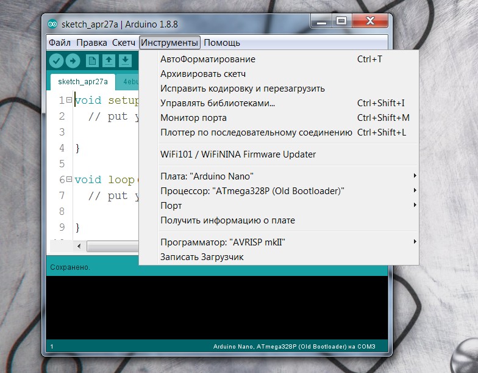Click the line number 1 in the footer

[x=52, y=347]
